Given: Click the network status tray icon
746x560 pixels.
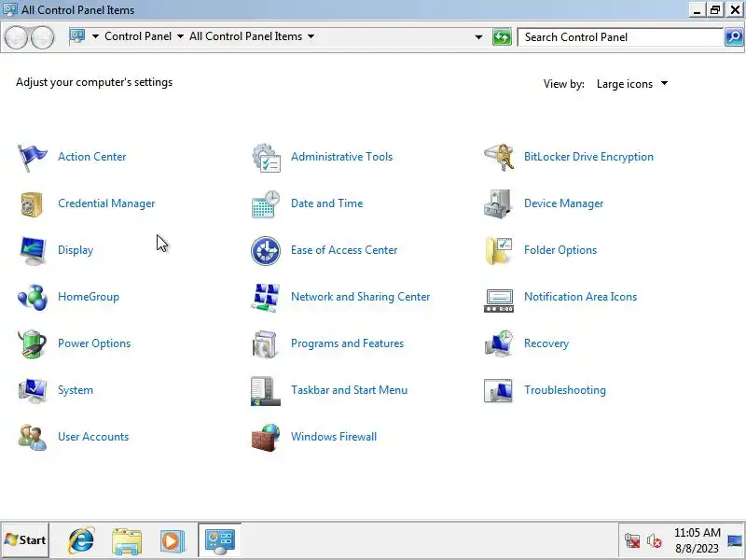Looking at the screenshot, I should [x=632, y=540].
